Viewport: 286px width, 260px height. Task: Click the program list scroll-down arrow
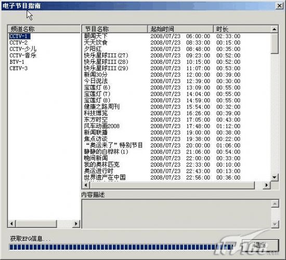275,177
